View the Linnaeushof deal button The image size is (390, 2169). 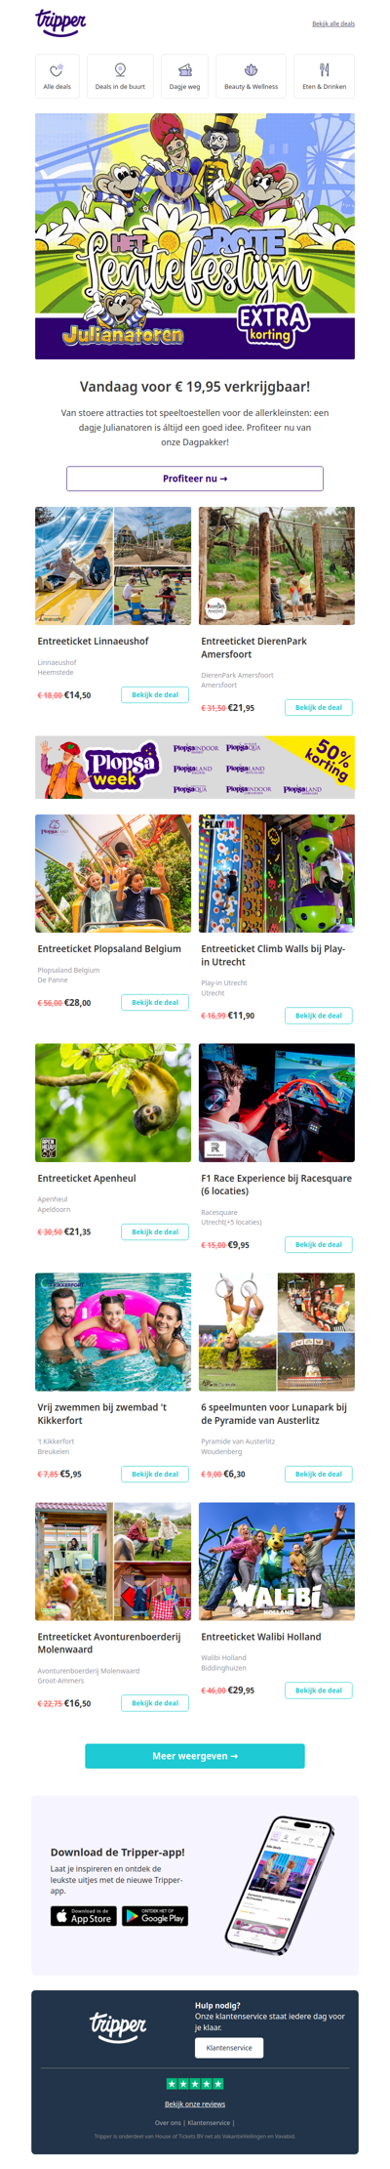[155, 694]
